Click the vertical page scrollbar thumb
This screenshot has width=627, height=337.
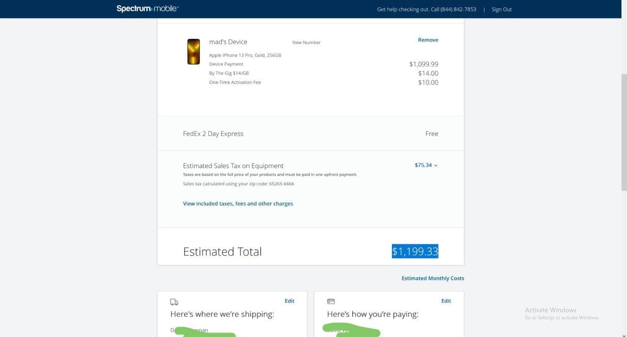[624, 132]
